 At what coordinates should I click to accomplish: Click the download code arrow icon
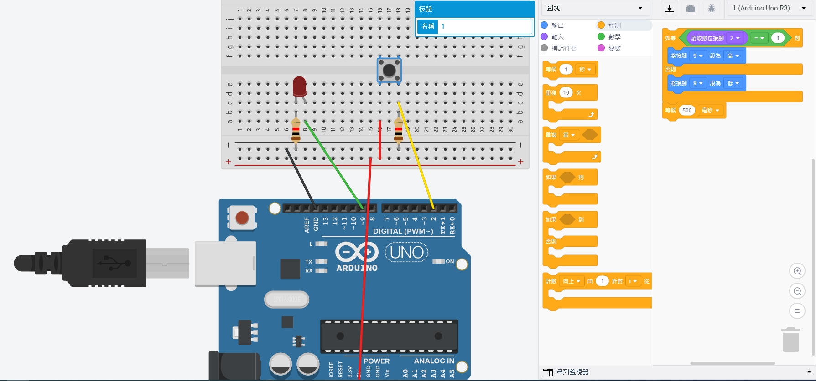point(669,8)
